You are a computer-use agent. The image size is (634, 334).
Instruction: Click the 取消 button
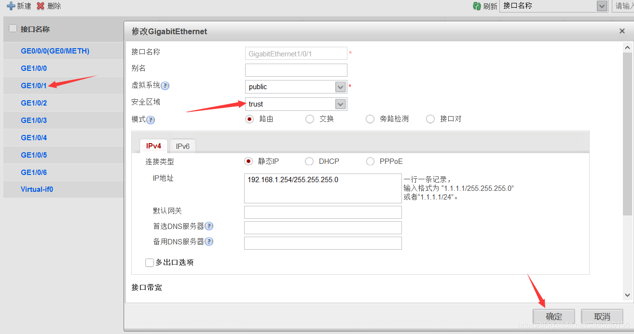(602, 317)
